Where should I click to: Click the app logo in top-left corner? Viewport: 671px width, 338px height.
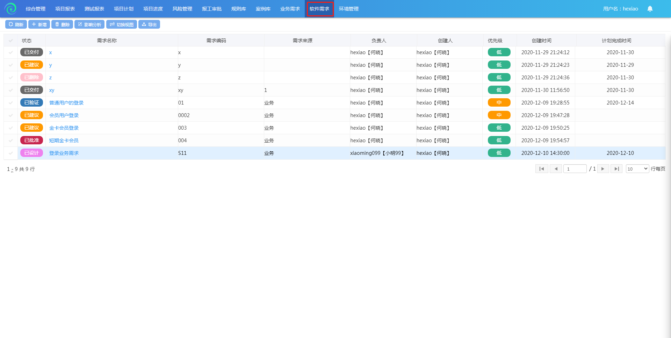10,9
